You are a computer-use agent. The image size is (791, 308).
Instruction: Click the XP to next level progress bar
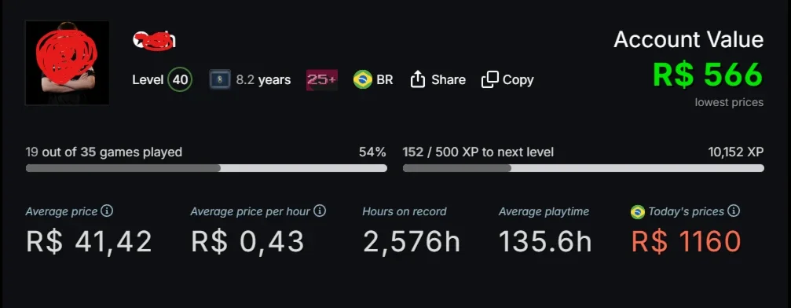[583, 168]
